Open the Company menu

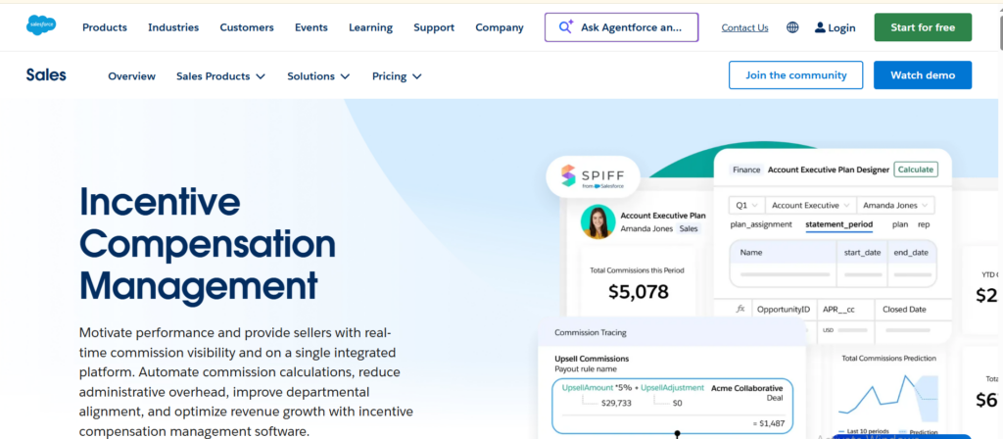coord(500,27)
